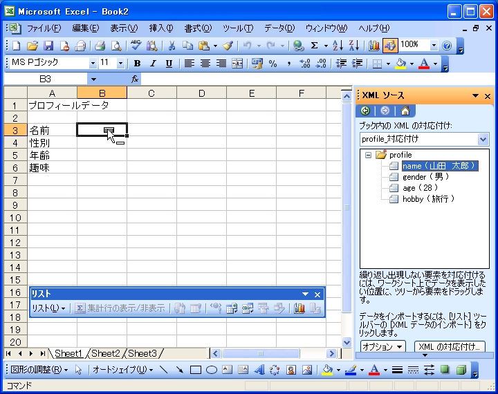Screen dimensions: 498x394
Task: Insert WordArt from Drawing toolbar
Action: coord(259,370)
